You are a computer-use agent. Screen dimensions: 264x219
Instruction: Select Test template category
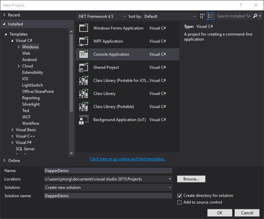tap(26, 111)
